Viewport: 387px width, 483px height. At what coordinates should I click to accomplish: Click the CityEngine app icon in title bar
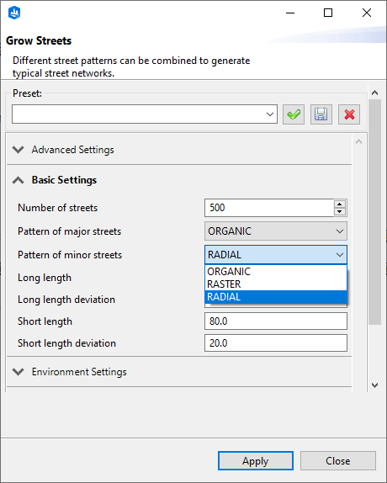14,13
